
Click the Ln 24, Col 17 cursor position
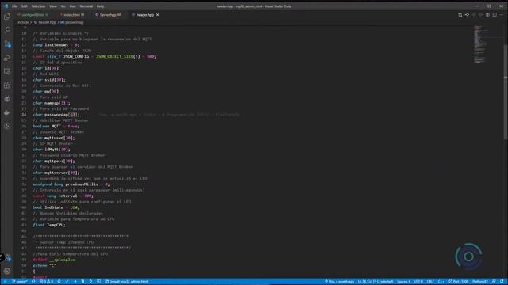[375, 282]
